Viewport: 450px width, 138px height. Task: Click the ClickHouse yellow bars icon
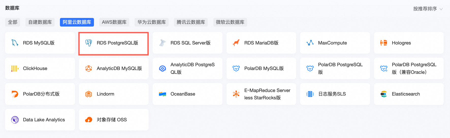(x=15, y=68)
